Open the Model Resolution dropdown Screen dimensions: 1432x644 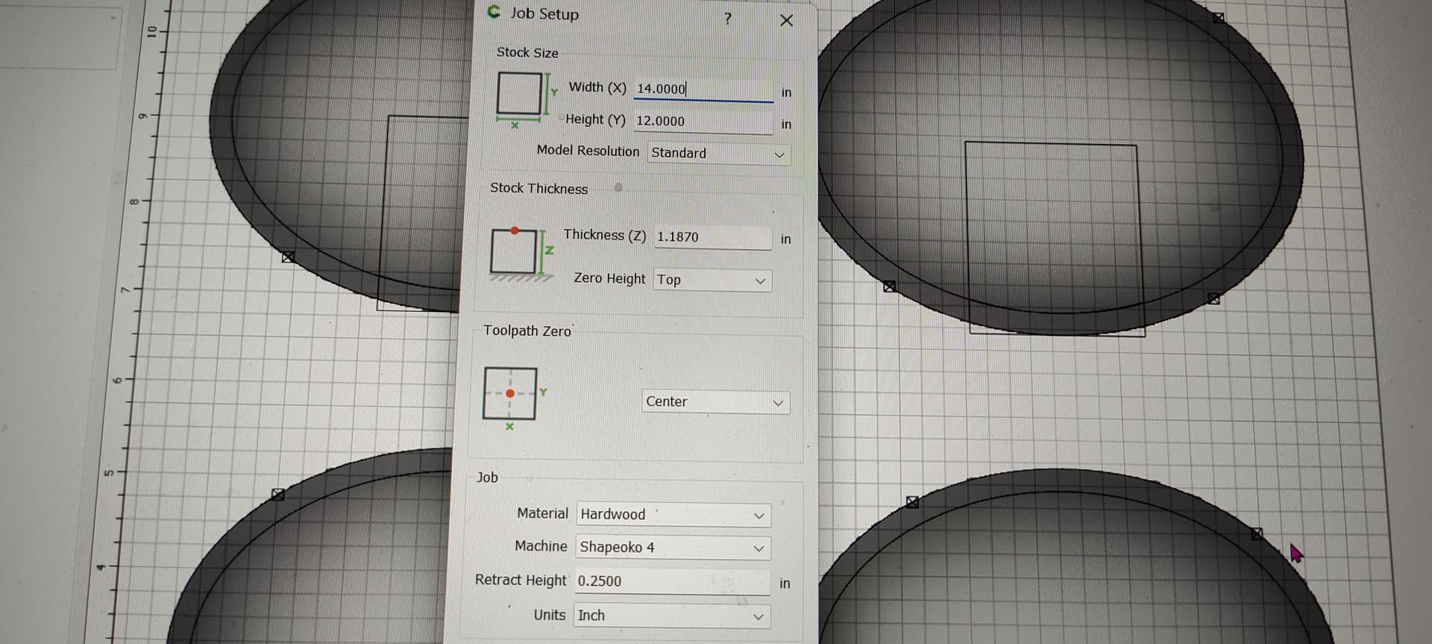(718, 154)
